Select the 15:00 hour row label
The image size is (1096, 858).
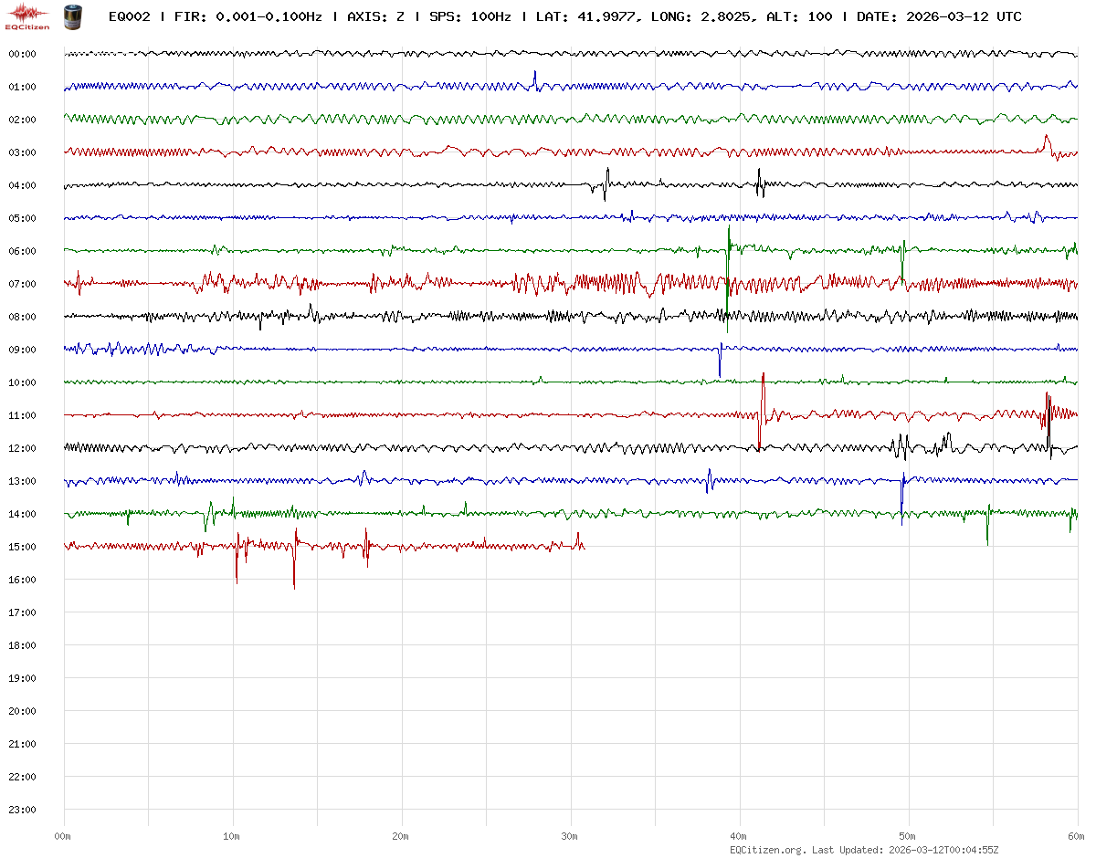point(22,547)
